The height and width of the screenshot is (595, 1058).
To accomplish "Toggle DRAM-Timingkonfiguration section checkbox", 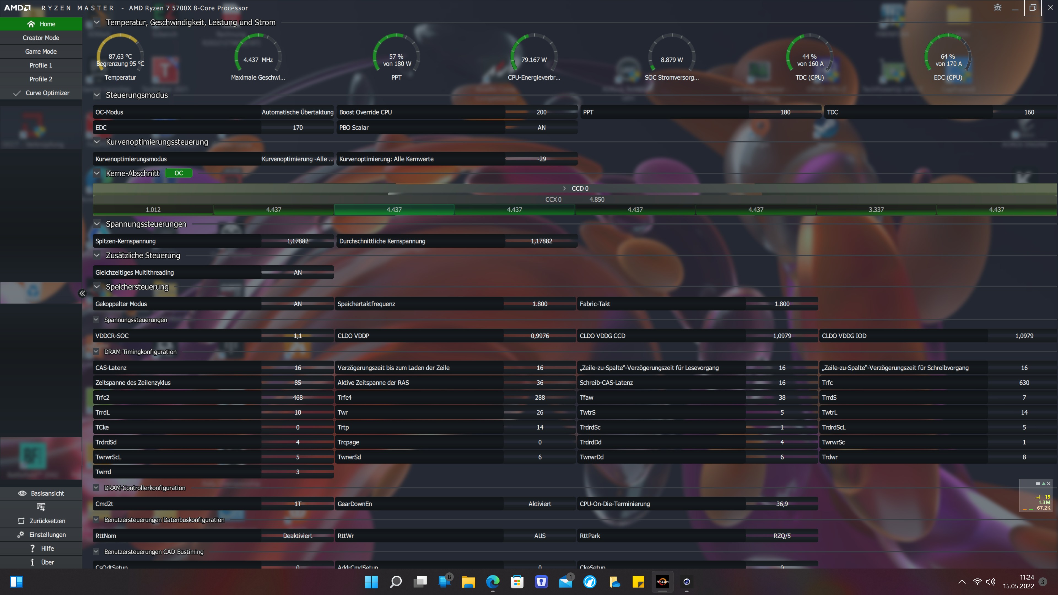I will click(96, 351).
